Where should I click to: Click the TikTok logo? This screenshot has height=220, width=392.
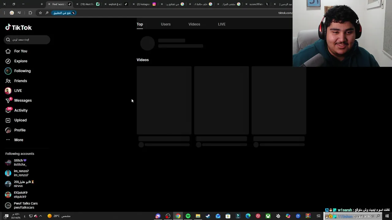pos(18,28)
